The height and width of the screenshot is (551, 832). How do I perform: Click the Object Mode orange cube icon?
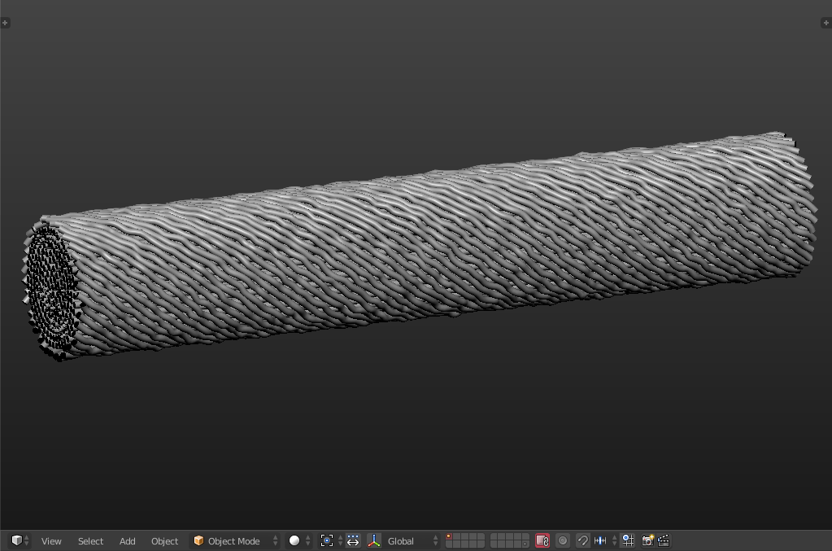[x=198, y=540]
